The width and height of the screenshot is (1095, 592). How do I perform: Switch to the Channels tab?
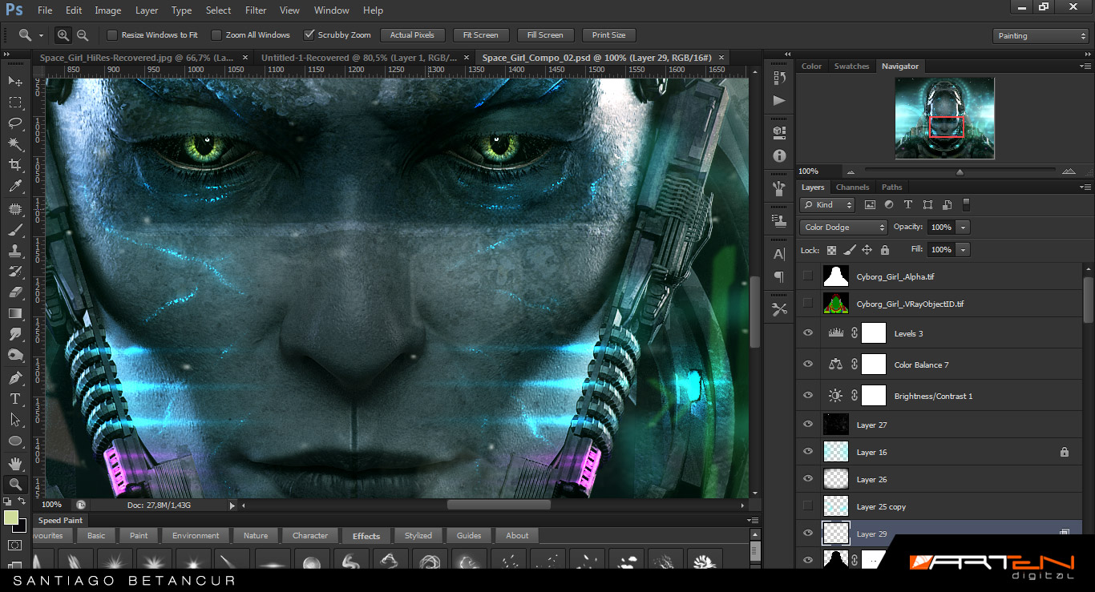852,187
